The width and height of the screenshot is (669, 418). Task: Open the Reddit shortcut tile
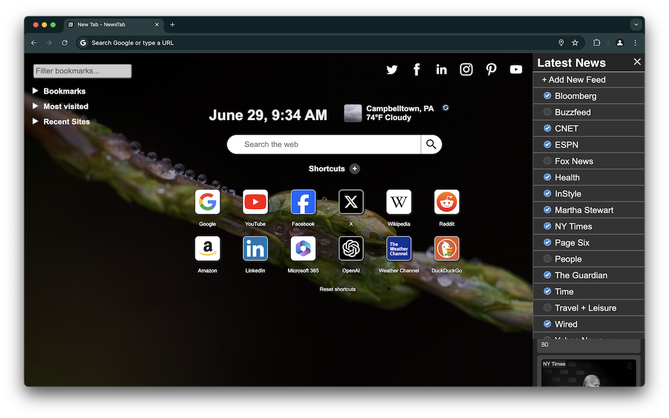(x=447, y=202)
